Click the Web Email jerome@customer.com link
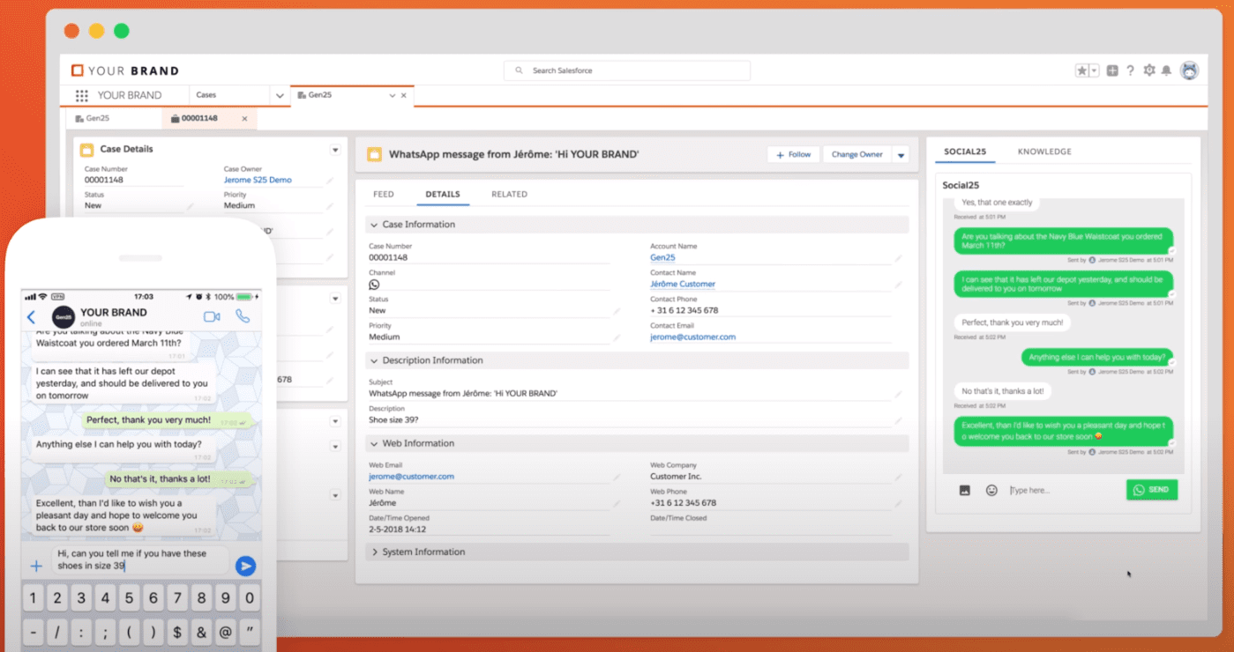The height and width of the screenshot is (652, 1234). [411, 477]
